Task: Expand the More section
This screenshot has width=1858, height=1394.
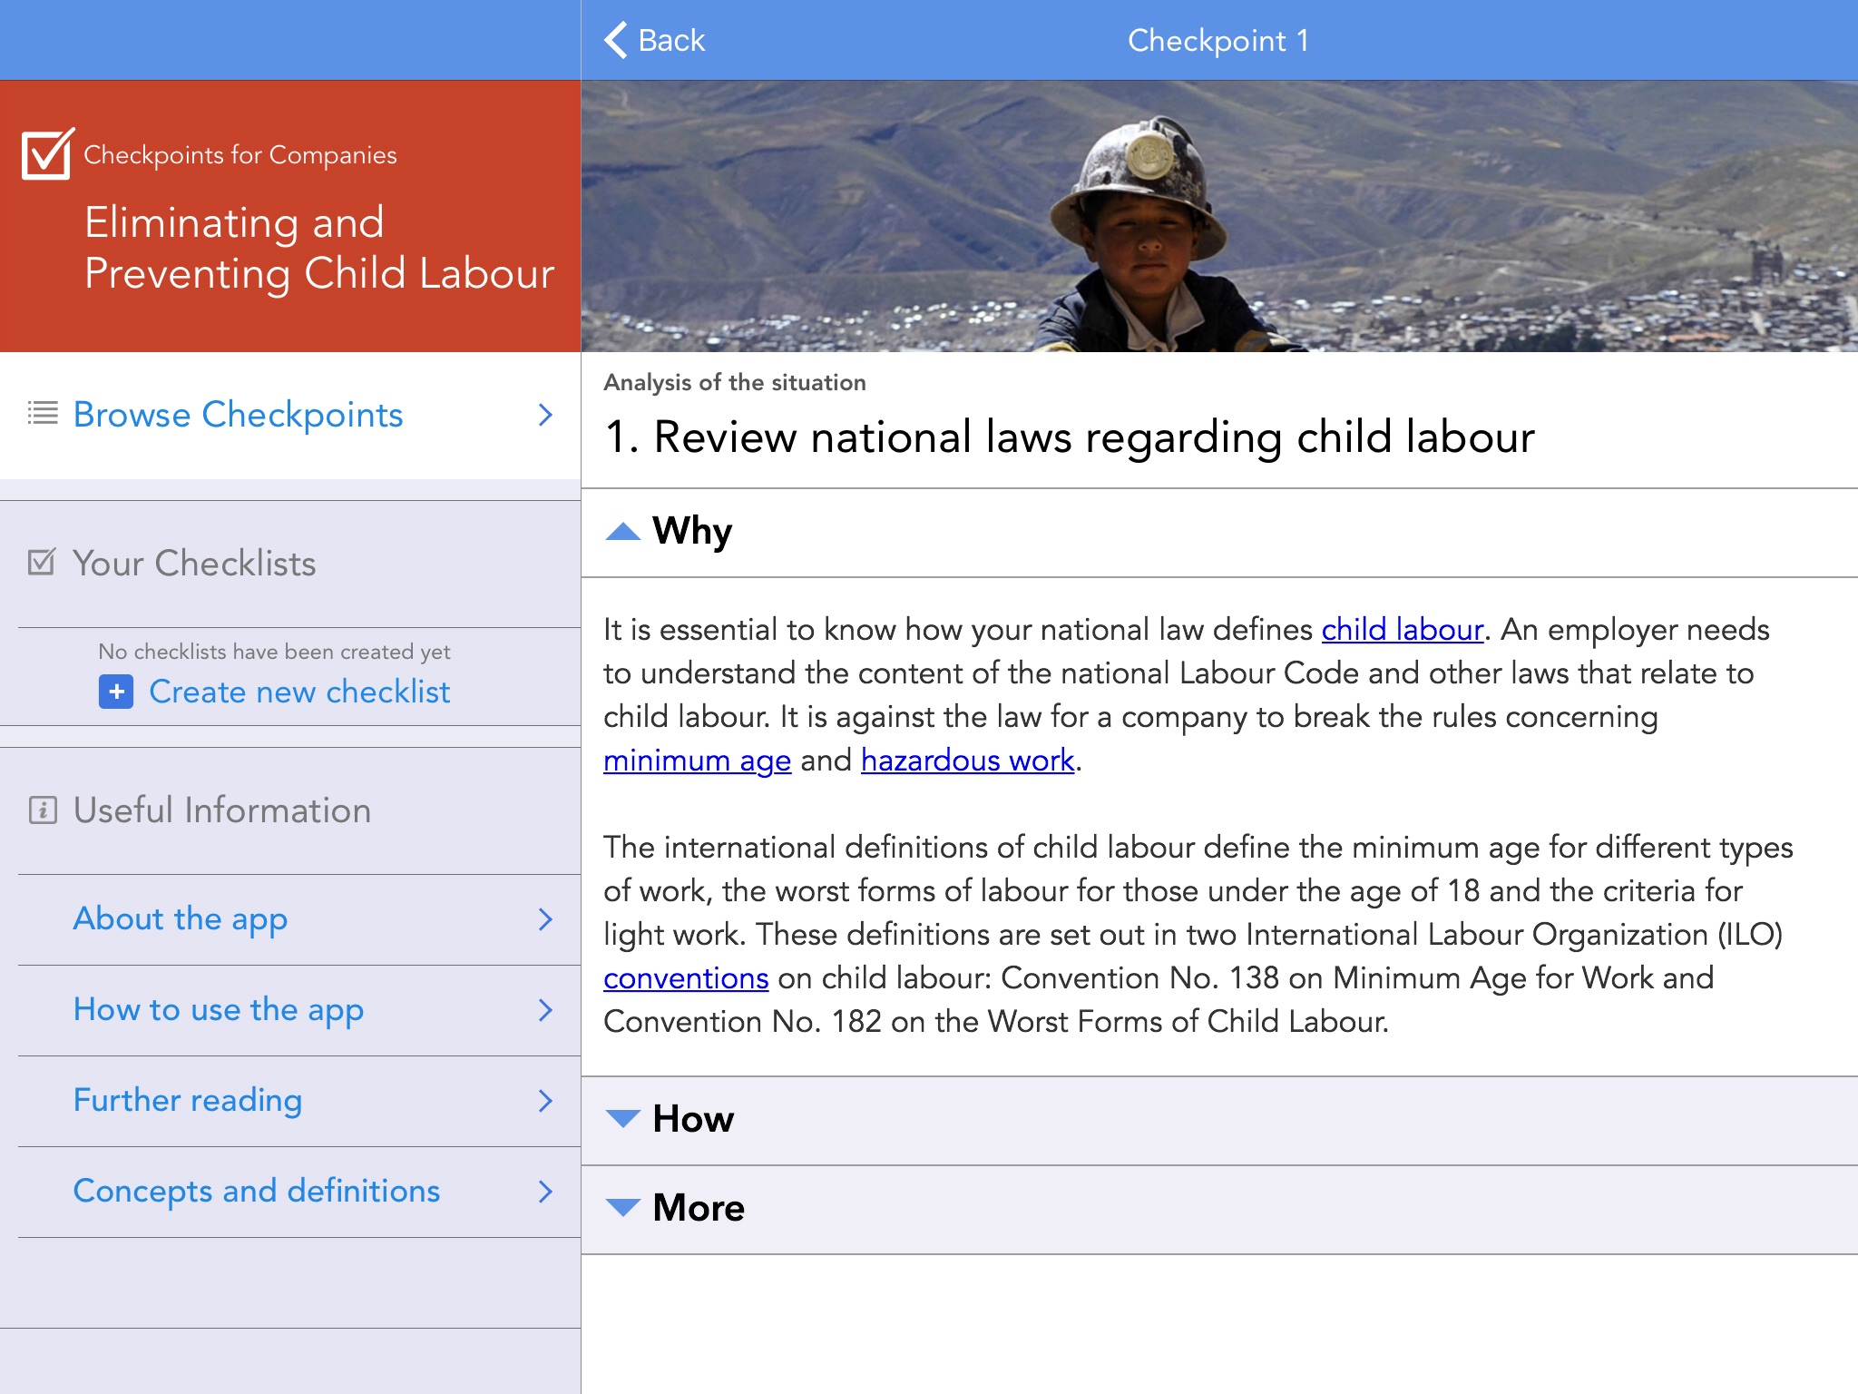Action: pyautogui.click(x=699, y=1208)
